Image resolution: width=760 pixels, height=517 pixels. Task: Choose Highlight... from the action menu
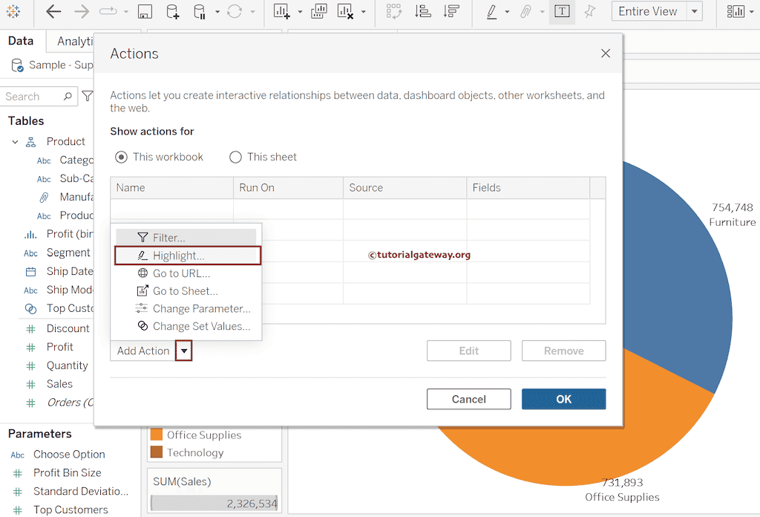point(179,256)
